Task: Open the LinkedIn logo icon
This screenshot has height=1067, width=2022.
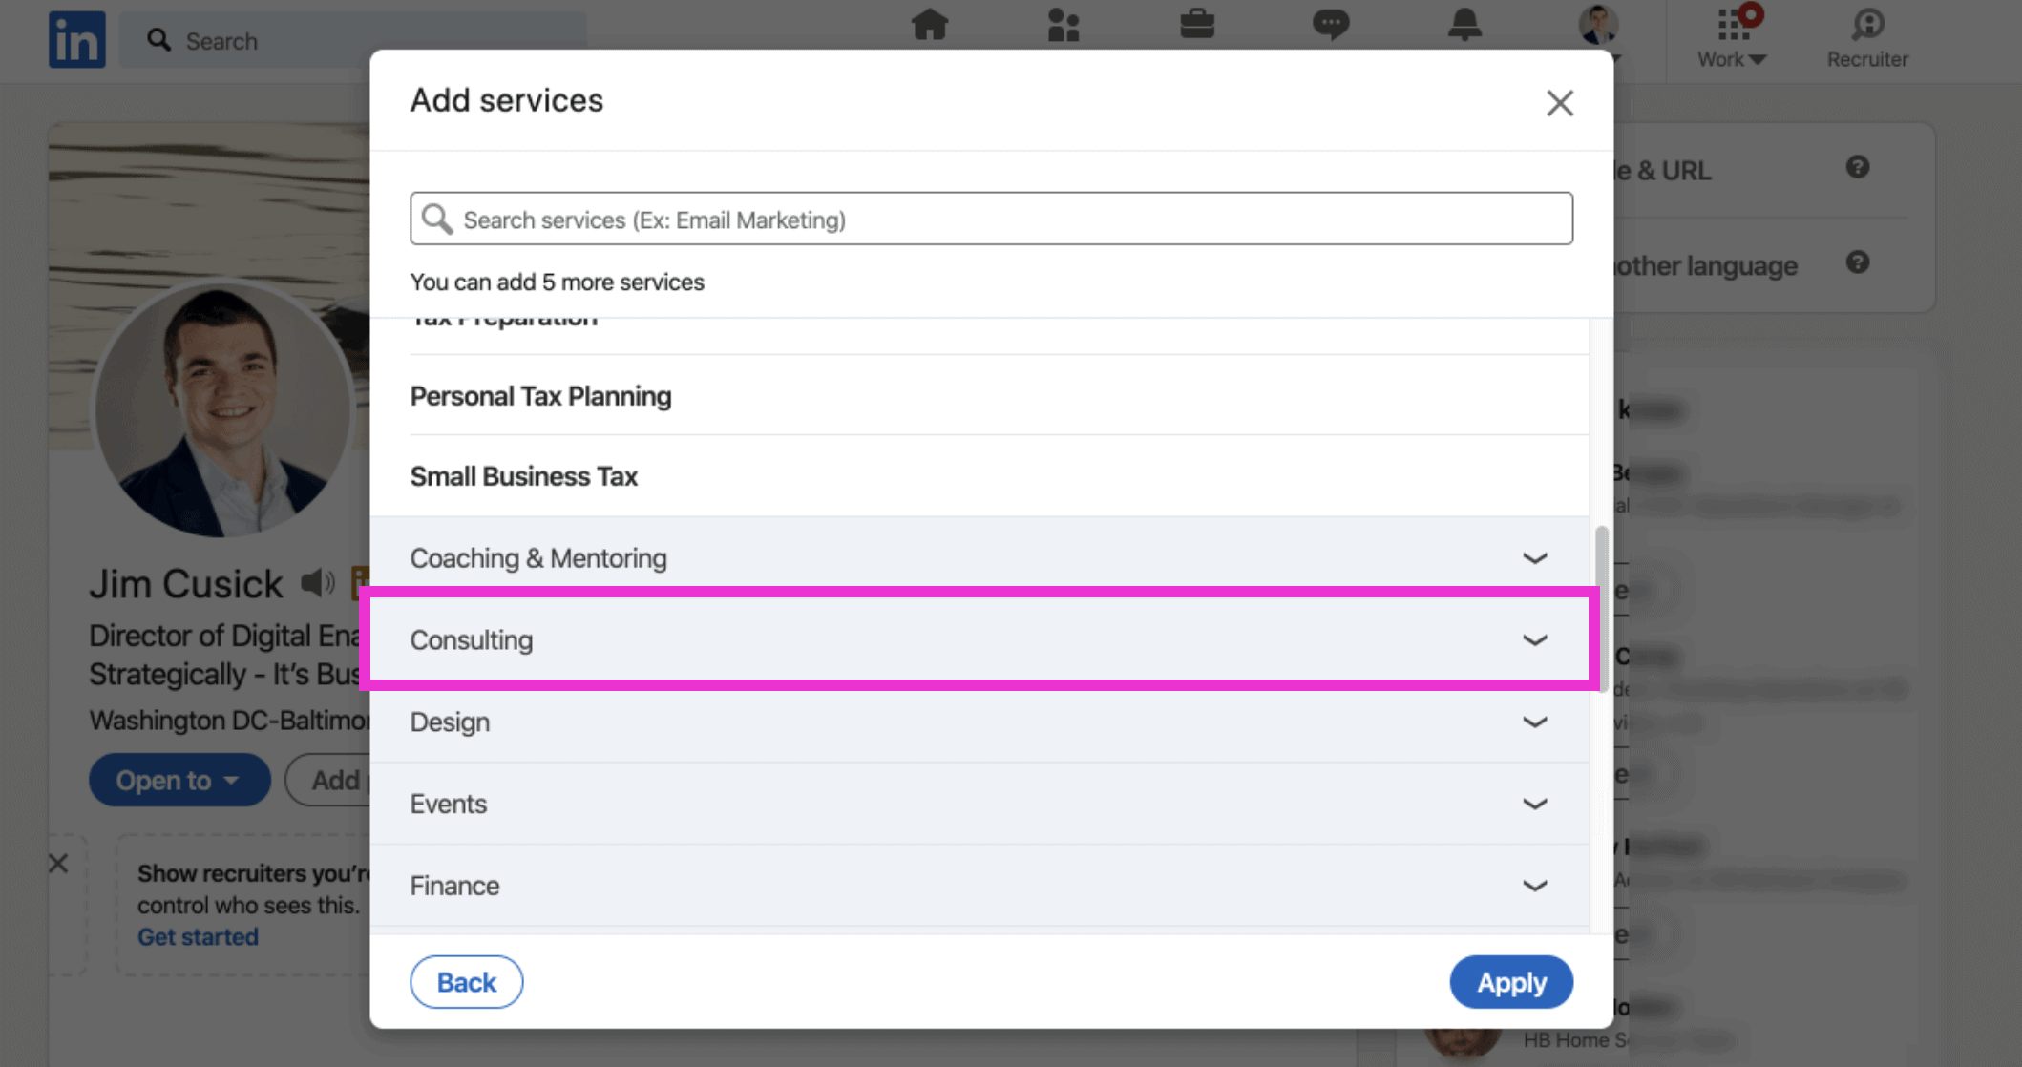Action: point(76,39)
